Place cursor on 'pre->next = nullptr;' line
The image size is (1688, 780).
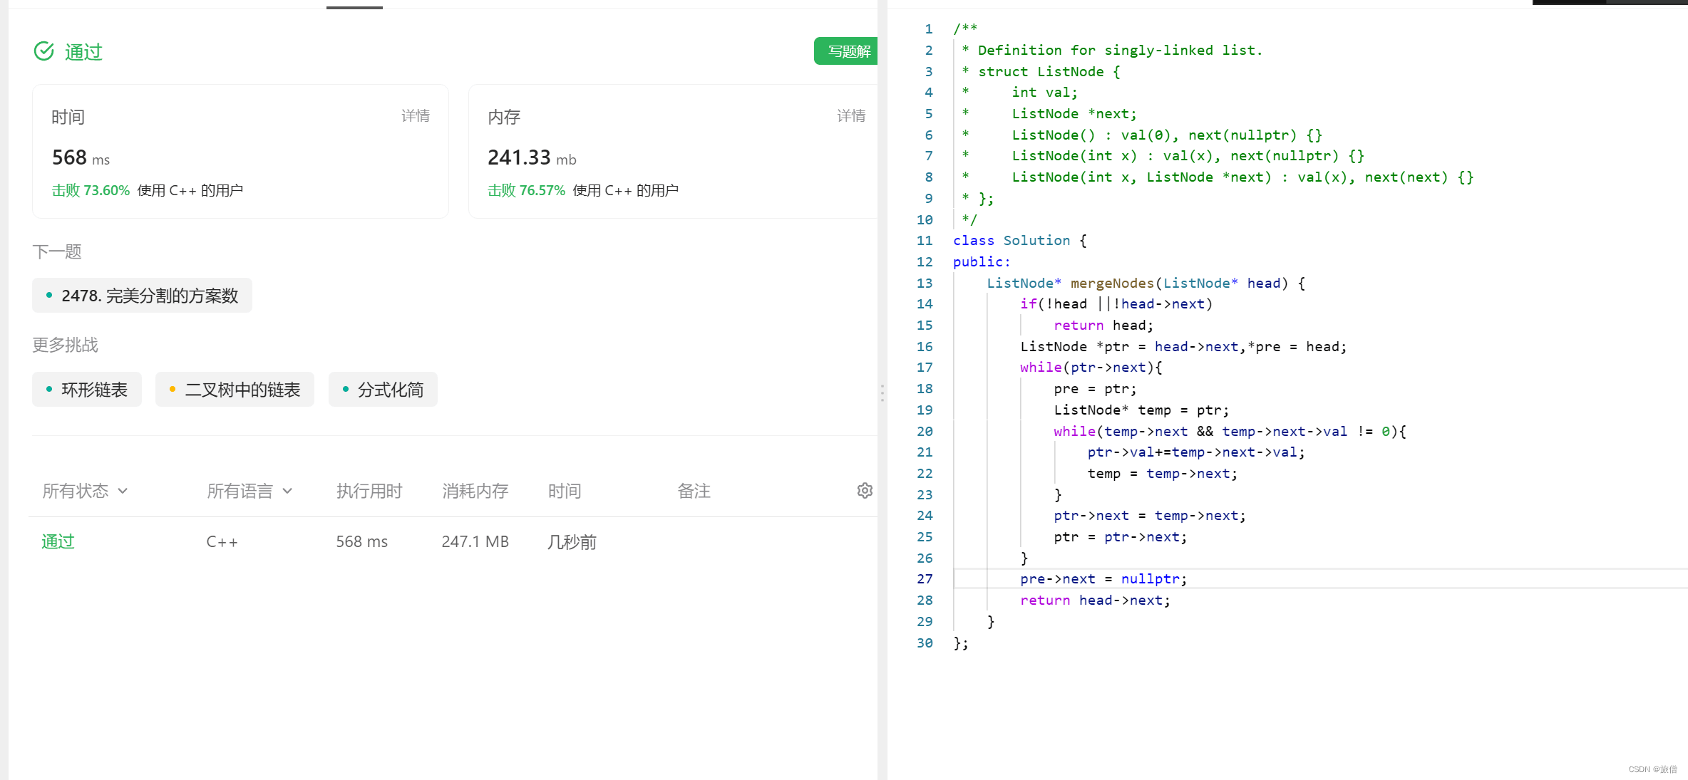point(1103,579)
